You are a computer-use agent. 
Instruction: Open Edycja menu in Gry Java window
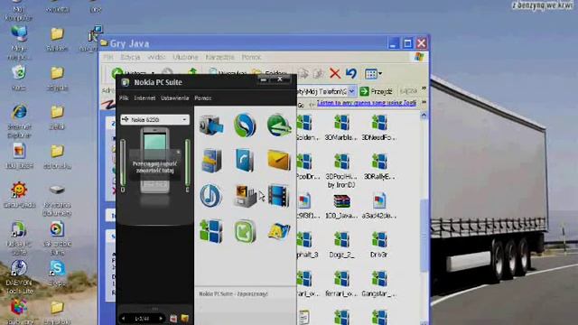130,57
